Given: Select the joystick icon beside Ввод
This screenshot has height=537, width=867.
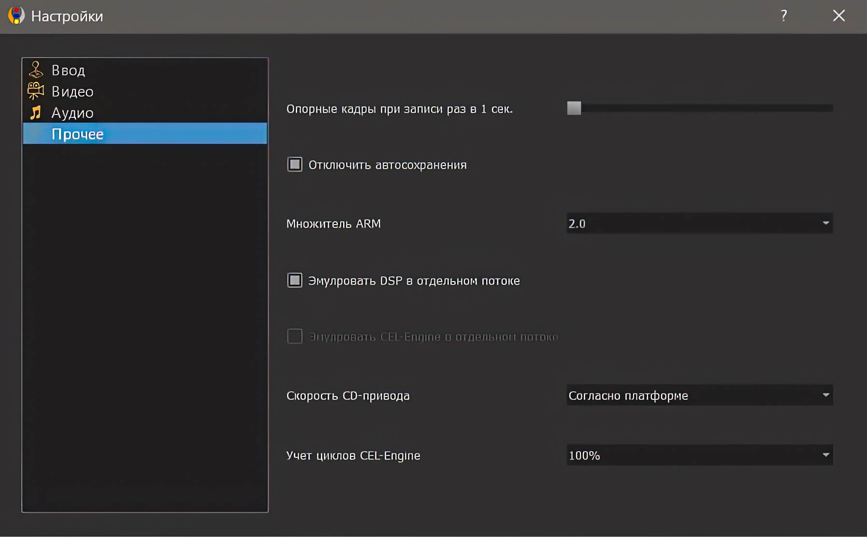Looking at the screenshot, I should (36, 70).
